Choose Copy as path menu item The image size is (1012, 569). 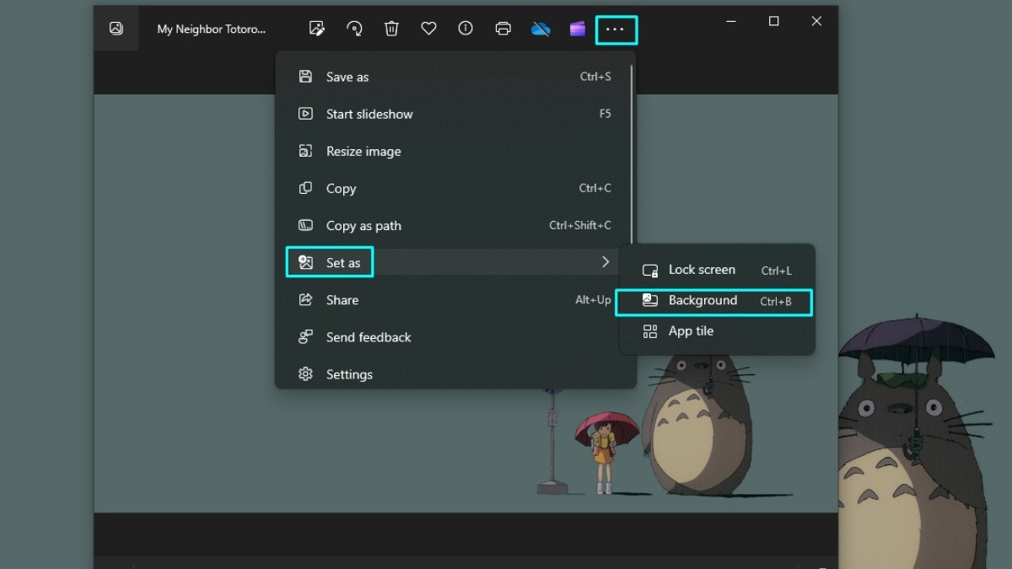click(455, 225)
